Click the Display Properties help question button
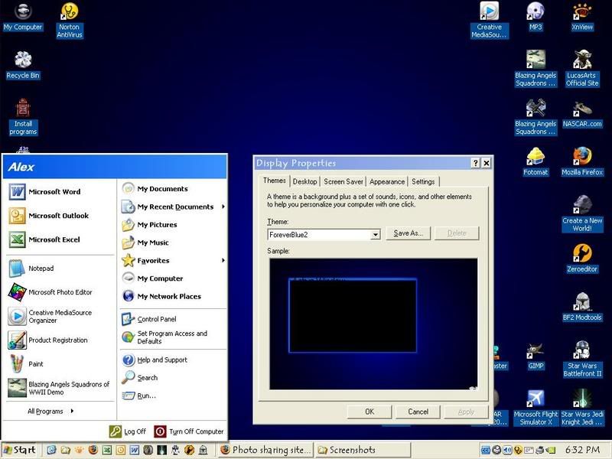The image size is (612, 459). [x=475, y=163]
